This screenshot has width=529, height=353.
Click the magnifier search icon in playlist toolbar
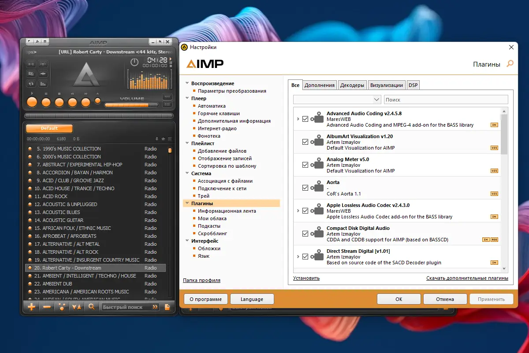[x=92, y=307]
